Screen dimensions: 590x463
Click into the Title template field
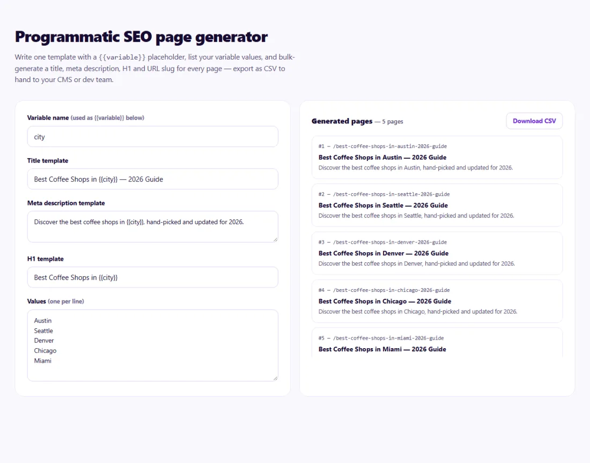point(152,179)
